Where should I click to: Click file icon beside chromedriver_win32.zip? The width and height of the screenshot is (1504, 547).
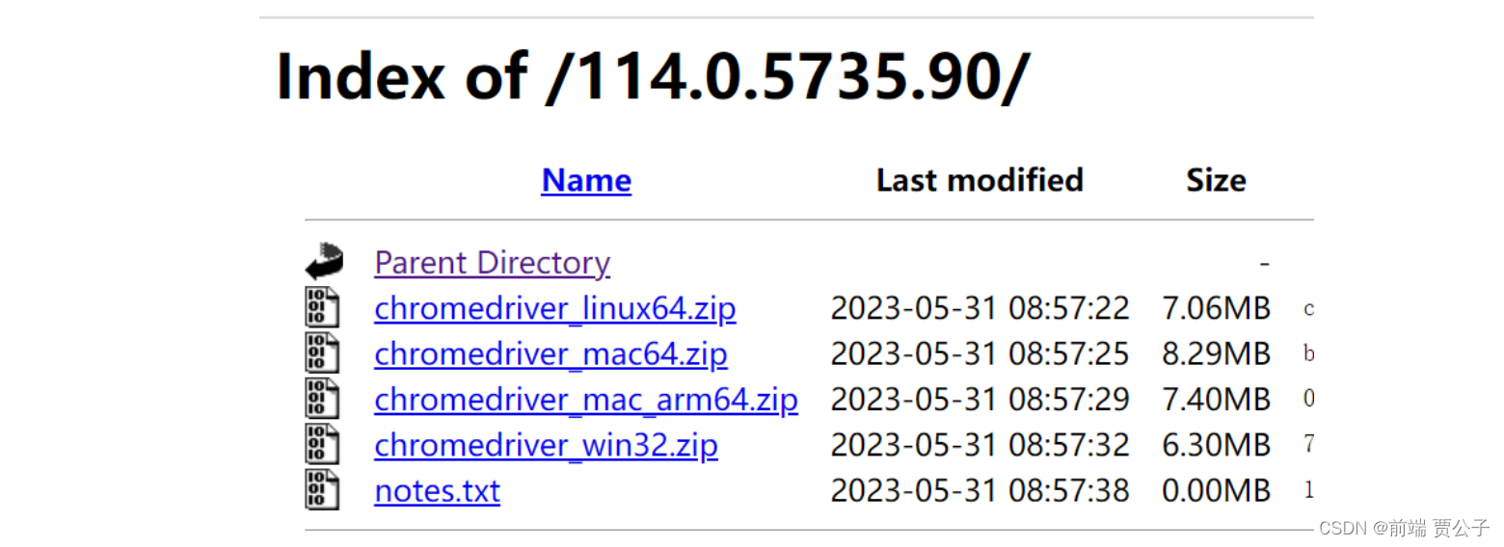pyautogui.click(x=322, y=444)
